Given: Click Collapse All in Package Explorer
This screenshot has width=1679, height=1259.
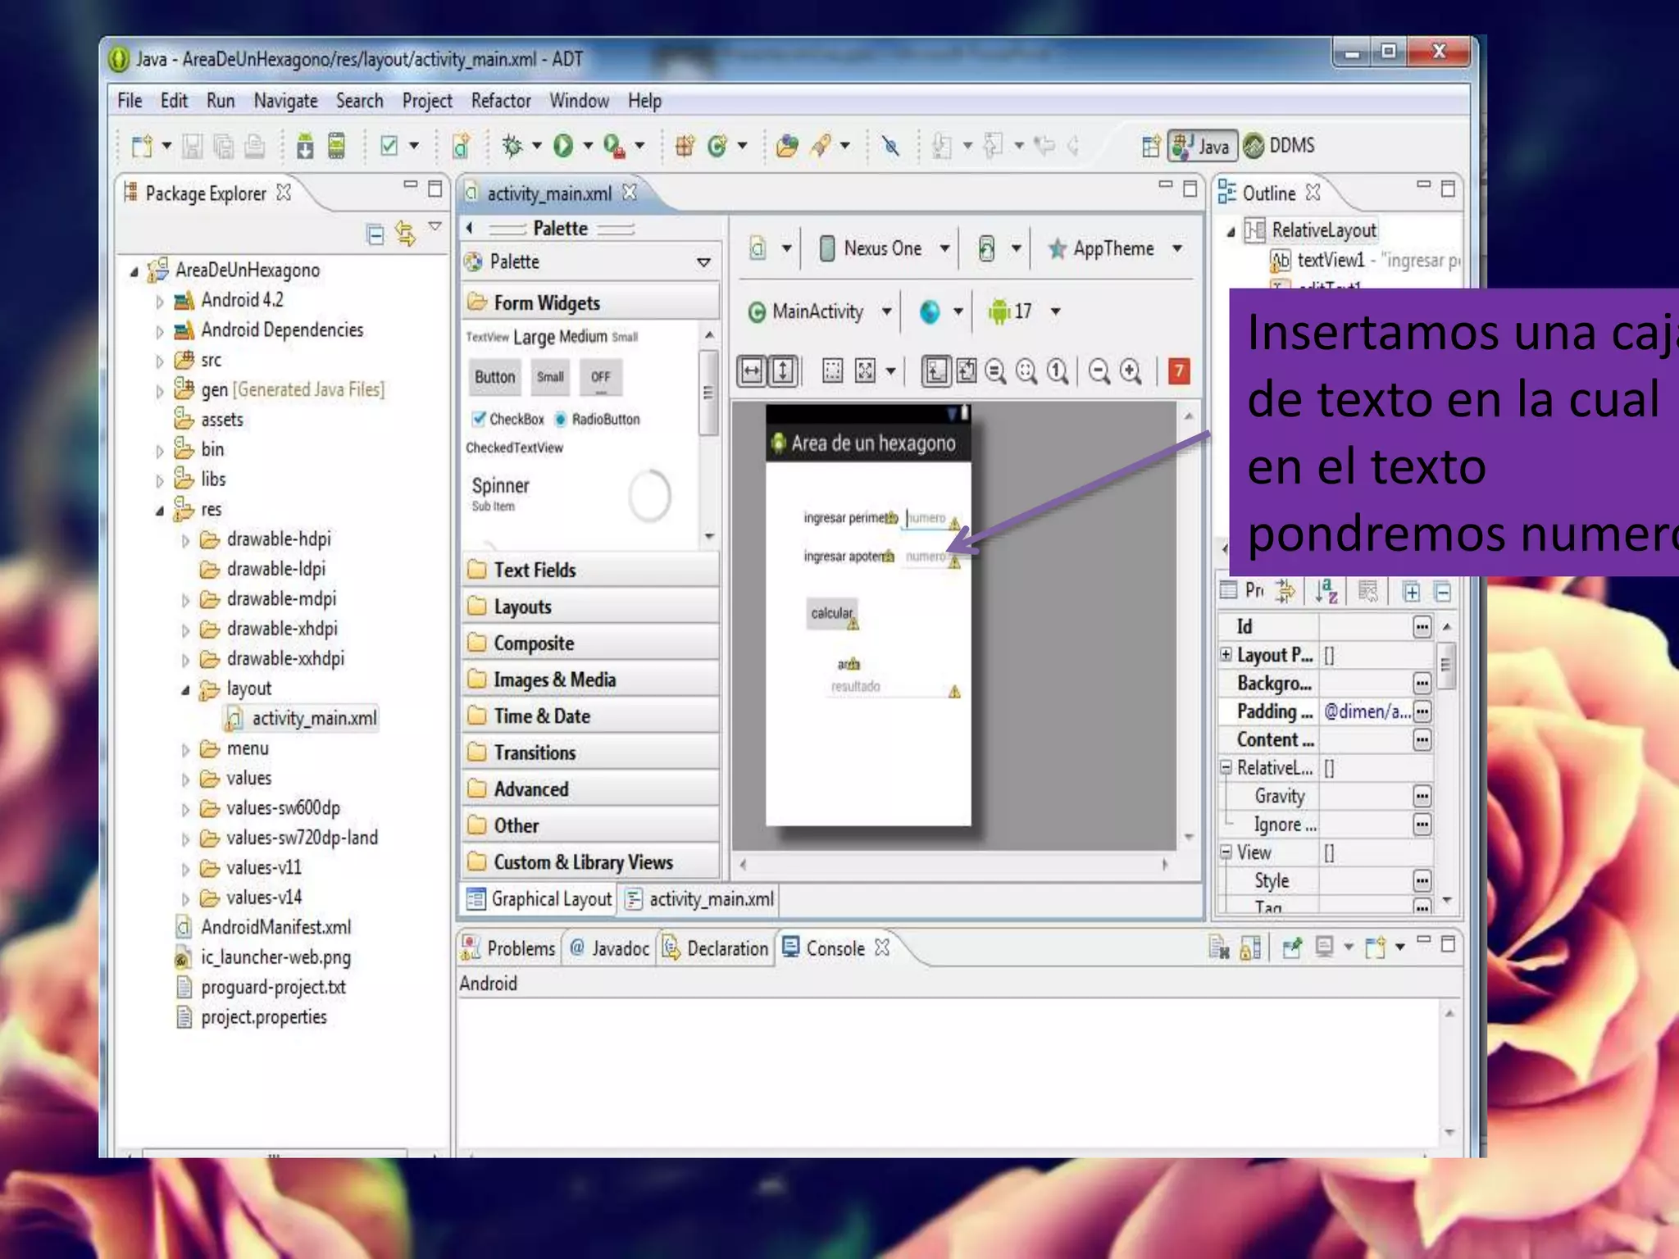Looking at the screenshot, I should click(375, 235).
